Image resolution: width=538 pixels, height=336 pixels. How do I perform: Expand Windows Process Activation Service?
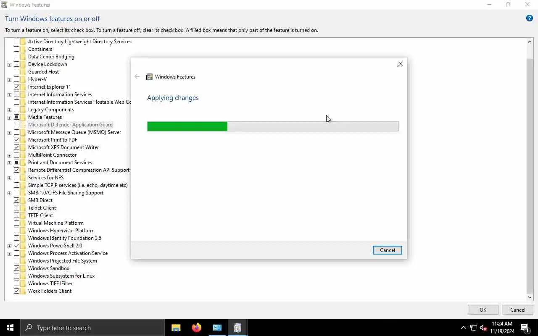coord(9,254)
